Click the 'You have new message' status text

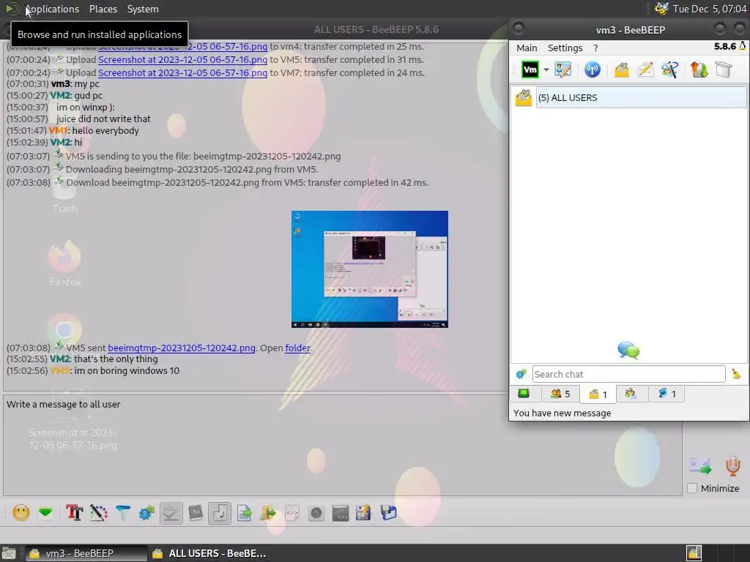pyautogui.click(x=562, y=413)
